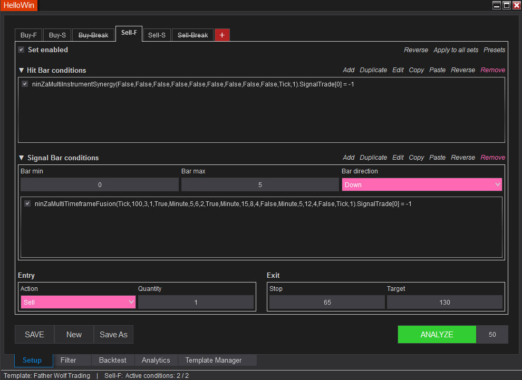Open the Bar direction dropdown
Viewport: 522px width, 380px height.
click(x=421, y=185)
